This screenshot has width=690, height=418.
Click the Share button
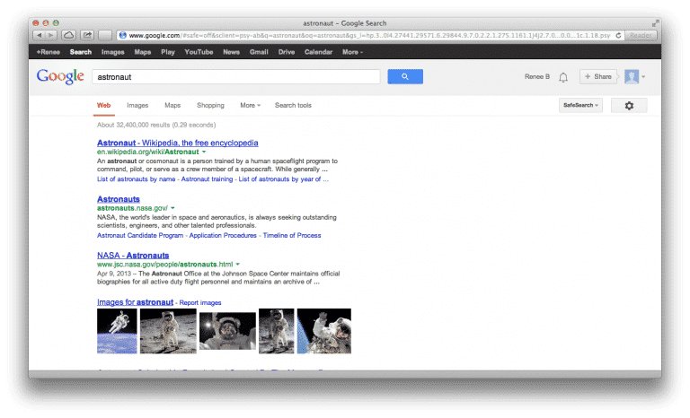point(597,77)
